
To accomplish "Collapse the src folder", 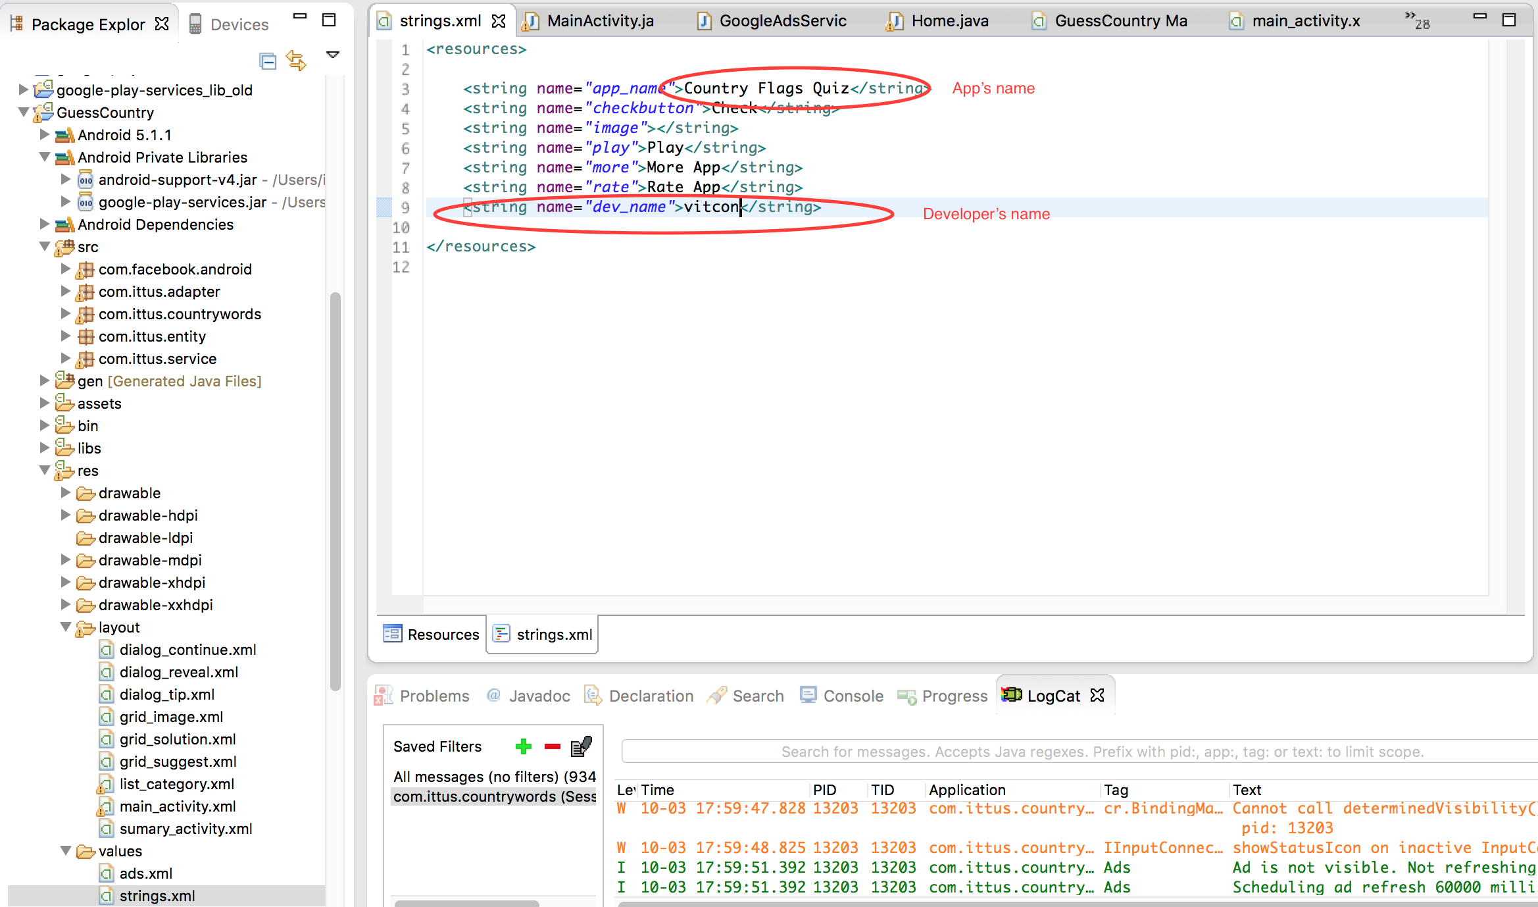I will coord(45,246).
